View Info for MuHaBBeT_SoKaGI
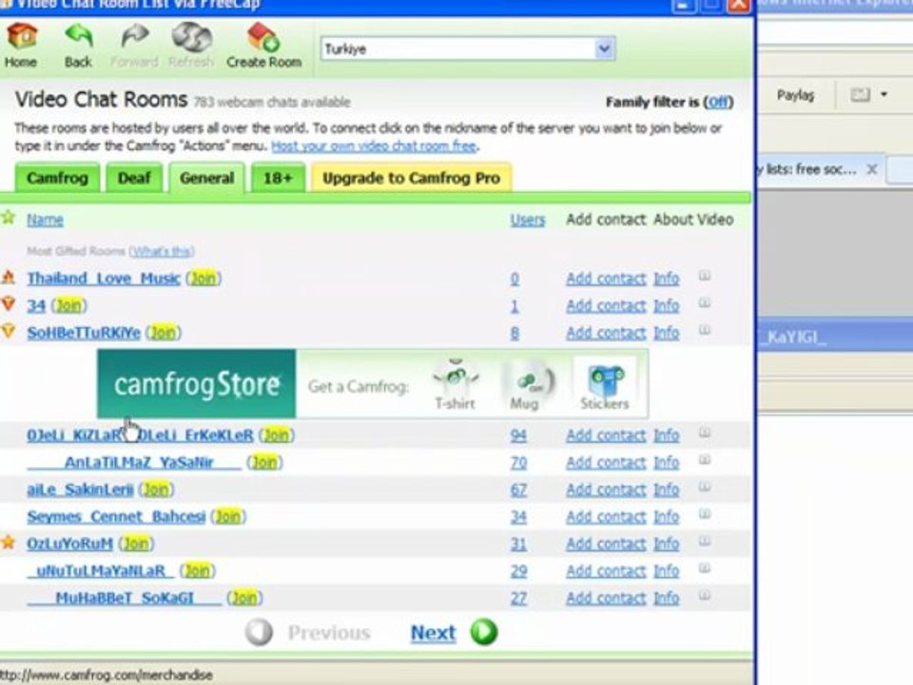The height and width of the screenshot is (685, 913). coord(666,597)
